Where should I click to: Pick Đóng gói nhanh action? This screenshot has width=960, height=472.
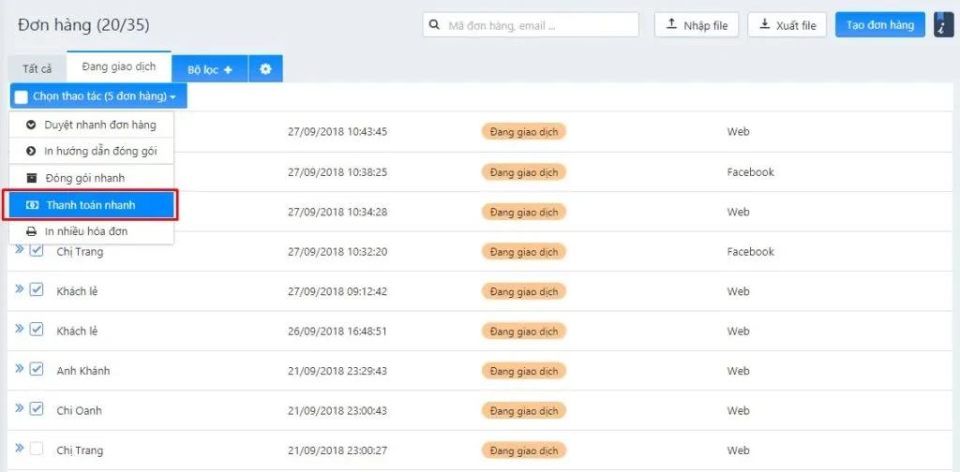92,178
